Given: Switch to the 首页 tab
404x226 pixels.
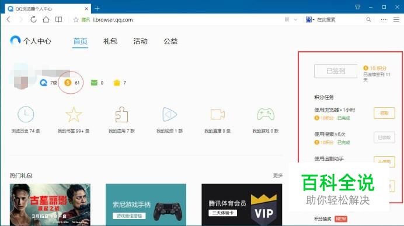Looking at the screenshot, I should click(80, 41).
